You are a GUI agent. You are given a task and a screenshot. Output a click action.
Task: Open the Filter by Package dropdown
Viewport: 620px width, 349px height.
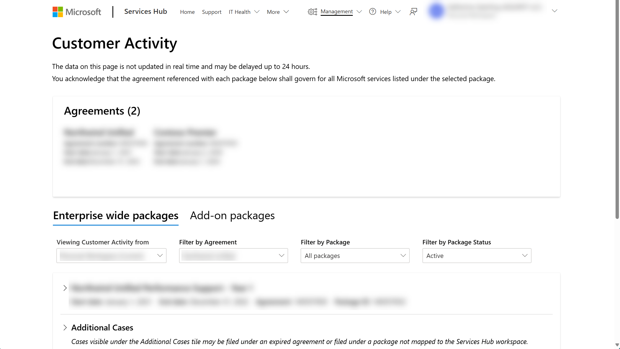pyautogui.click(x=355, y=255)
